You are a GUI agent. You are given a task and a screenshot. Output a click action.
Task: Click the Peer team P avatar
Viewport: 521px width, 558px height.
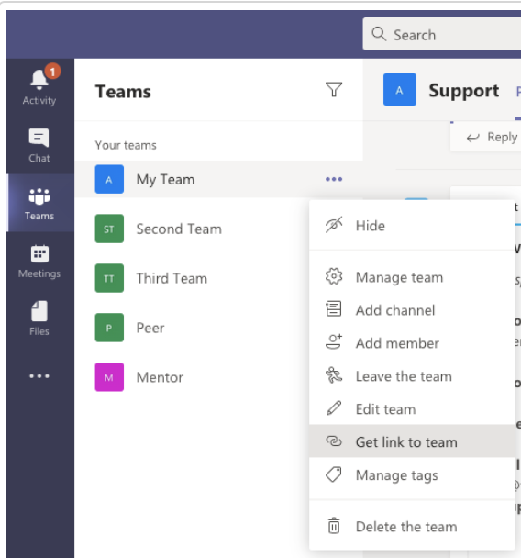coord(109,328)
